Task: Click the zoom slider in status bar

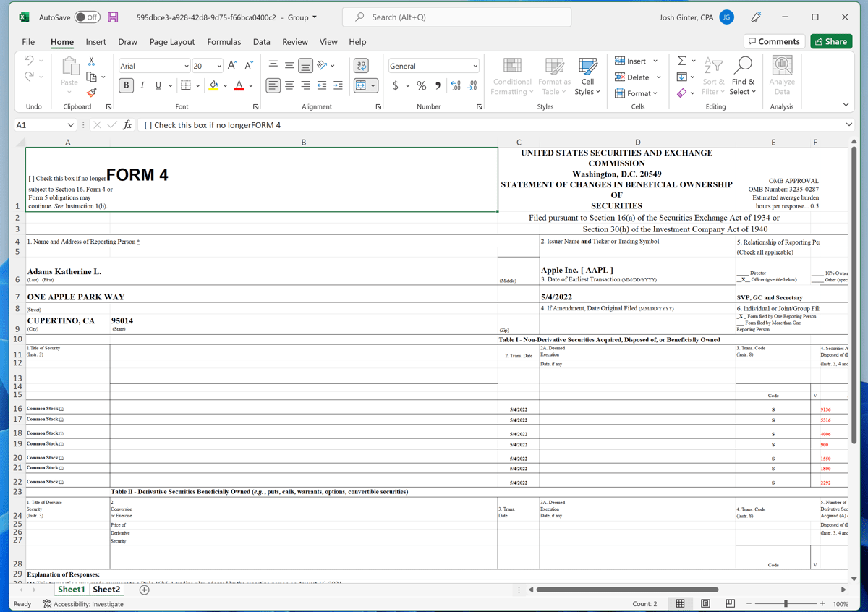Action: [786, 603]
